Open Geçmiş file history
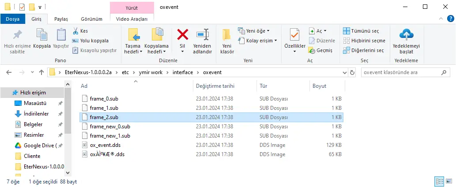456x187 pixels. [x=320, y=50]
